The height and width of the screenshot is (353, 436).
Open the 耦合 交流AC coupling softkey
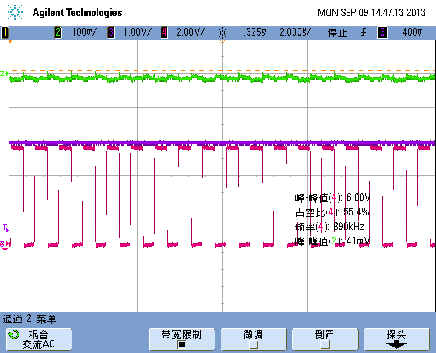[x=39, y=339]
